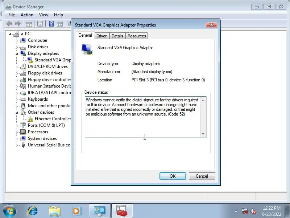The image size is (290, 218).
Task: Launch Internet Explorer from the taskbar
Action: [x=33, y=211]
